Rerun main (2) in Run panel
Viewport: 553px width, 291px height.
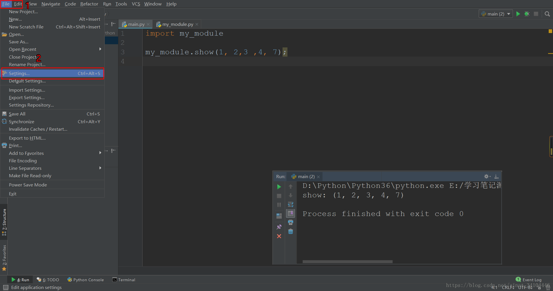click(279, 187)
